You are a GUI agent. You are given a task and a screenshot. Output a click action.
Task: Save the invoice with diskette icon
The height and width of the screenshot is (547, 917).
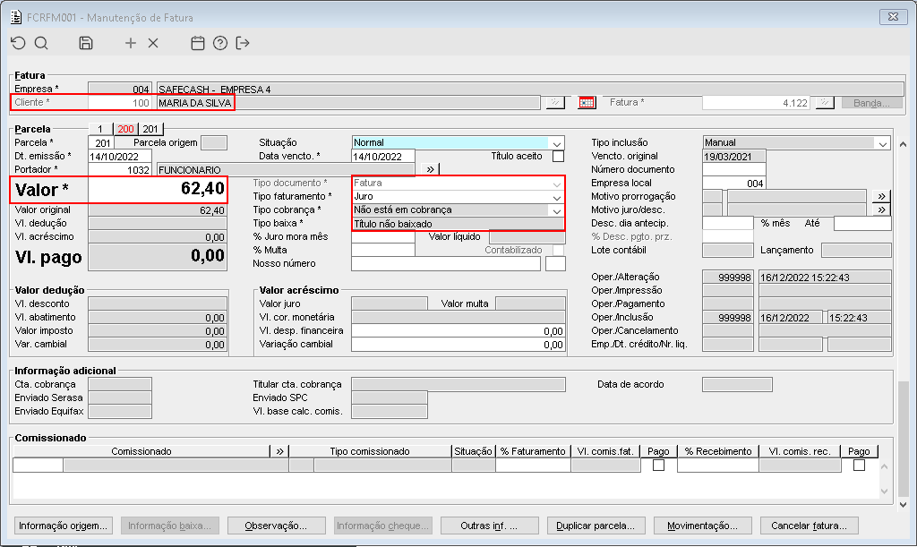pyautogui.click(x=86, y=43)
